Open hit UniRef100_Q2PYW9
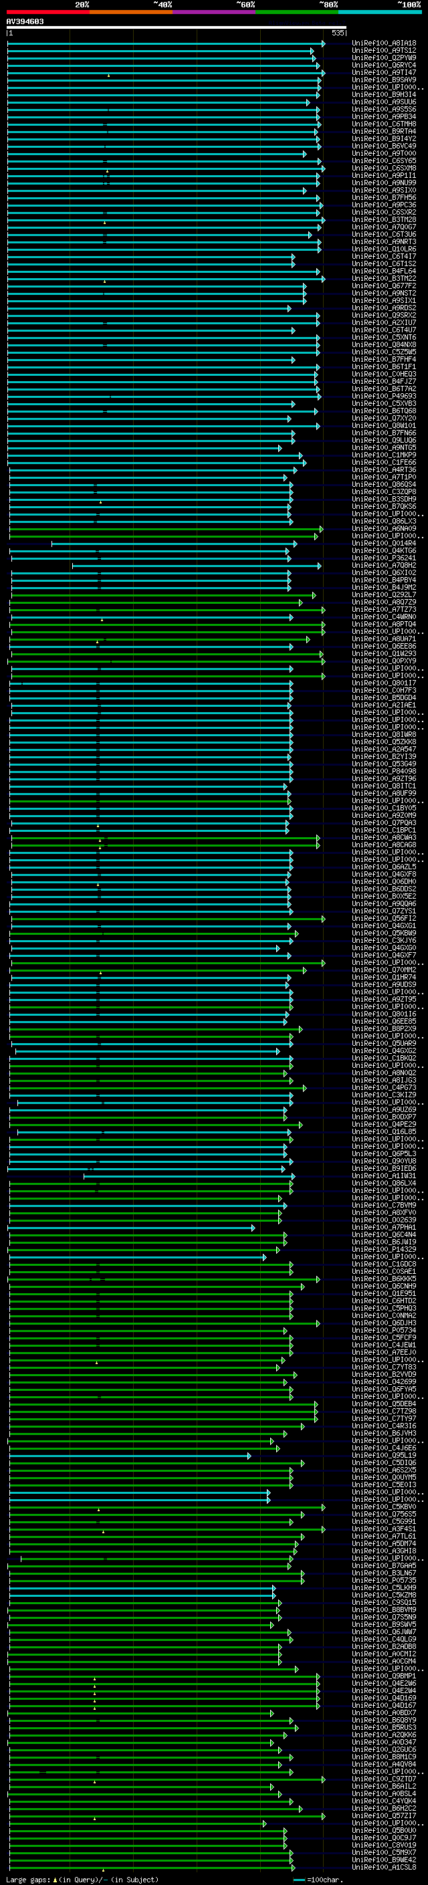 pos(384,58)
